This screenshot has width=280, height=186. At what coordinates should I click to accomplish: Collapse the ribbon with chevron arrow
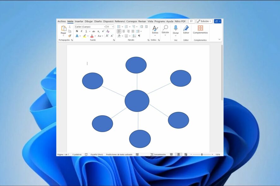pyautogui.click(x=219, y=39)
